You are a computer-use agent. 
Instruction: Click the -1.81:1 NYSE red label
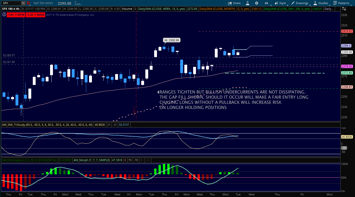(16, 15)
